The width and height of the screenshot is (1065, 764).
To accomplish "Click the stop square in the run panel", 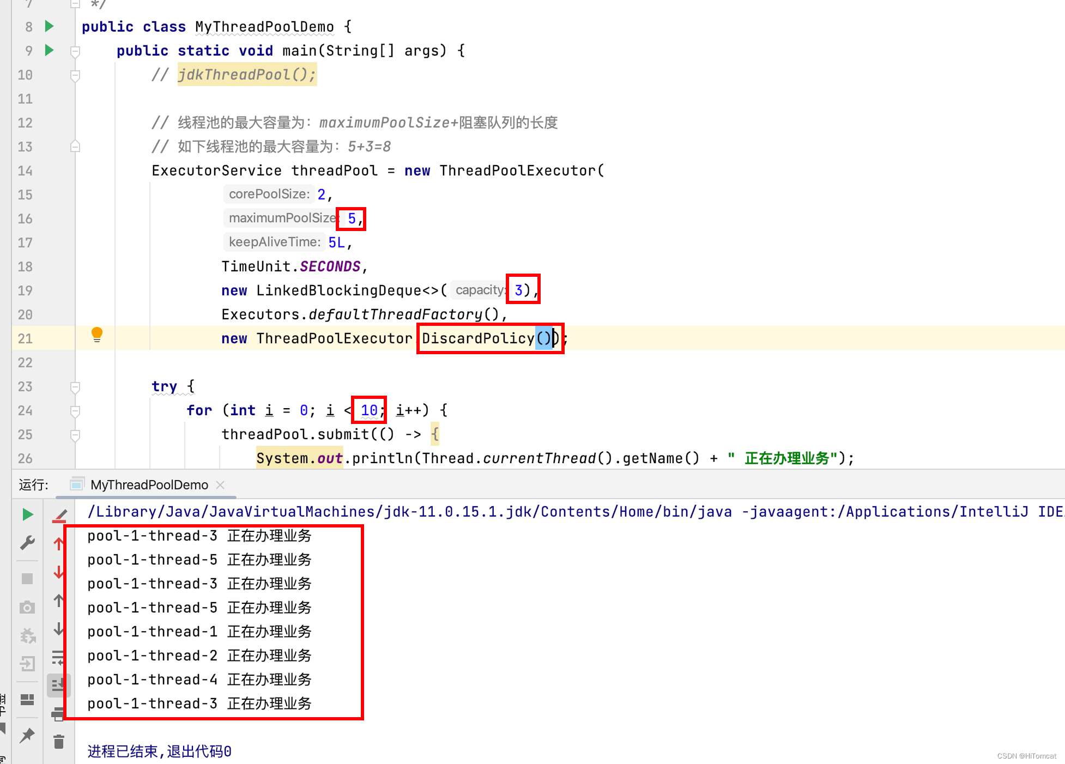I will click(27, 579).
